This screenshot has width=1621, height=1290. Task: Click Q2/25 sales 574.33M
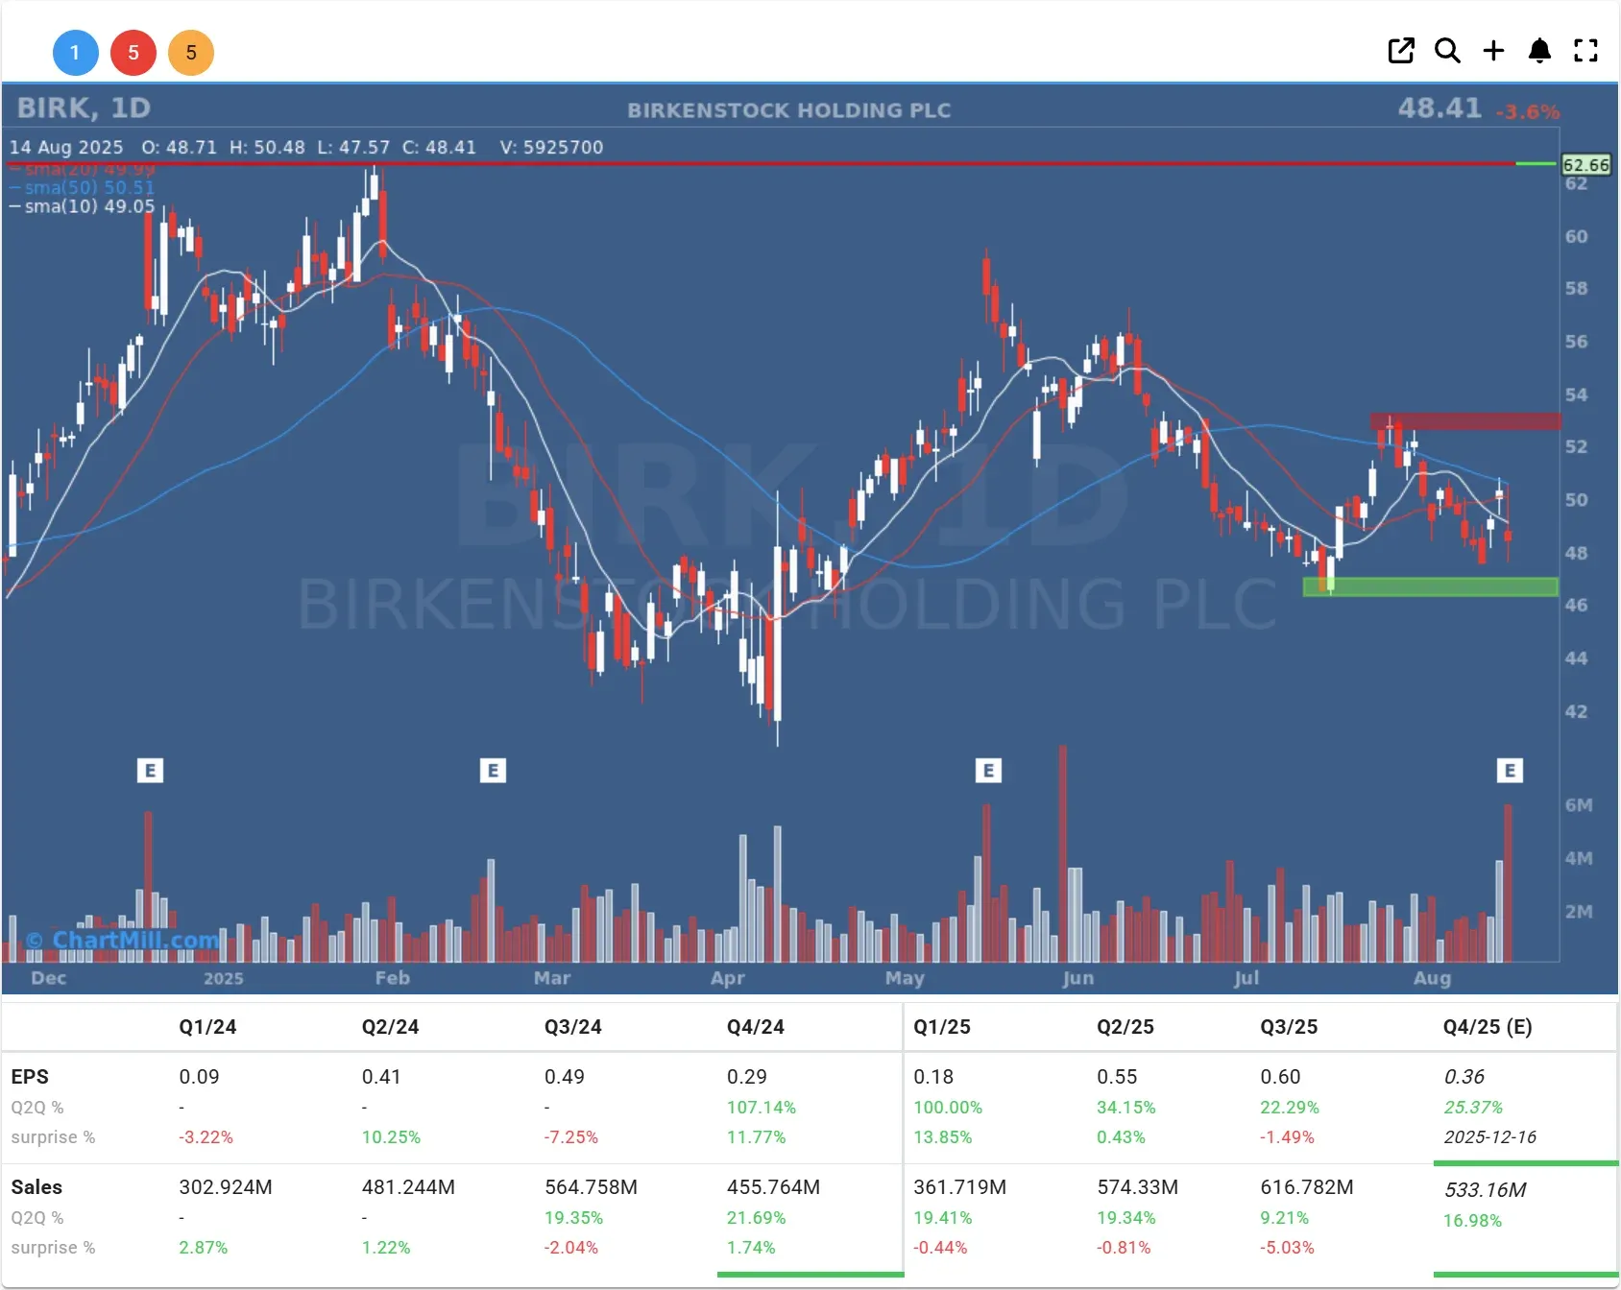click(1137, 1187)
